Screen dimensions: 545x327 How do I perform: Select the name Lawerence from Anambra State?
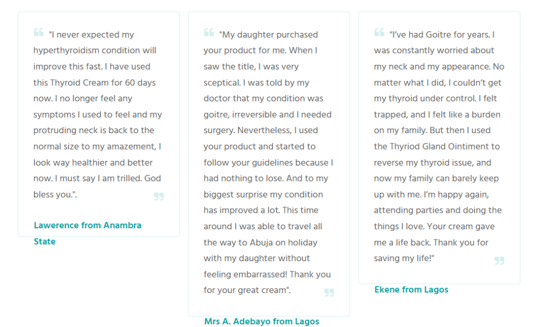pyautogui.click(x=87, y=226)
